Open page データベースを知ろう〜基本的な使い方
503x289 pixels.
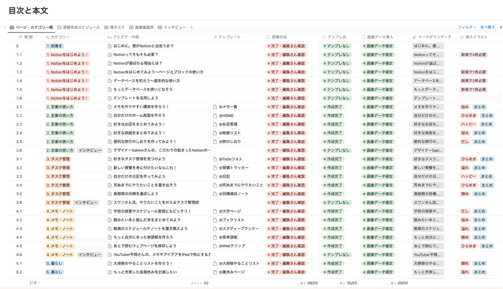coord(146,81)
